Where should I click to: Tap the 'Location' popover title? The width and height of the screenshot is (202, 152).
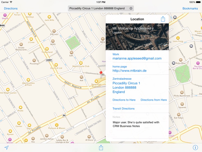[x=137, y=19]
